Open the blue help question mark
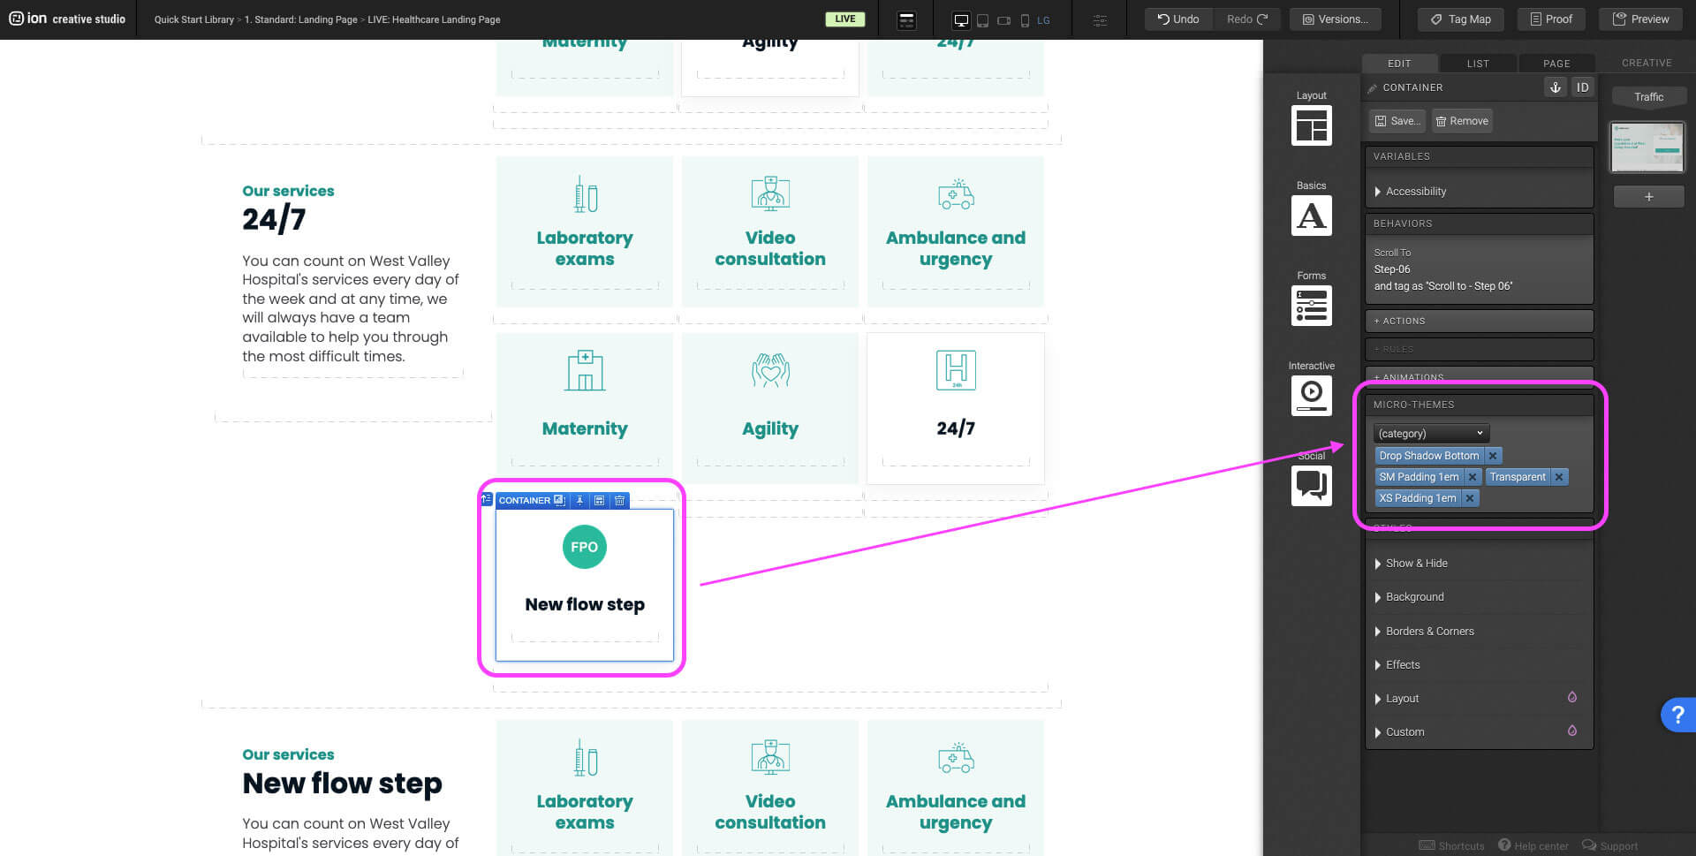Image resolution: width=1696 pixels, height=856 pixels. 1677,715
